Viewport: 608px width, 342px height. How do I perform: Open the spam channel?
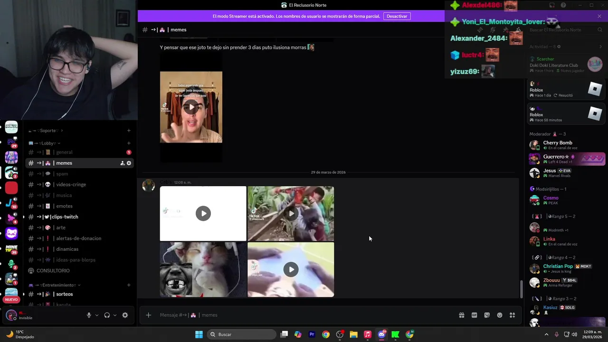pos(80,174)
